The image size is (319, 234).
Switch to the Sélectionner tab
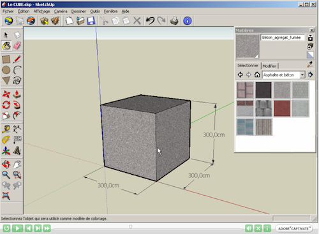(x=248, y=66)
